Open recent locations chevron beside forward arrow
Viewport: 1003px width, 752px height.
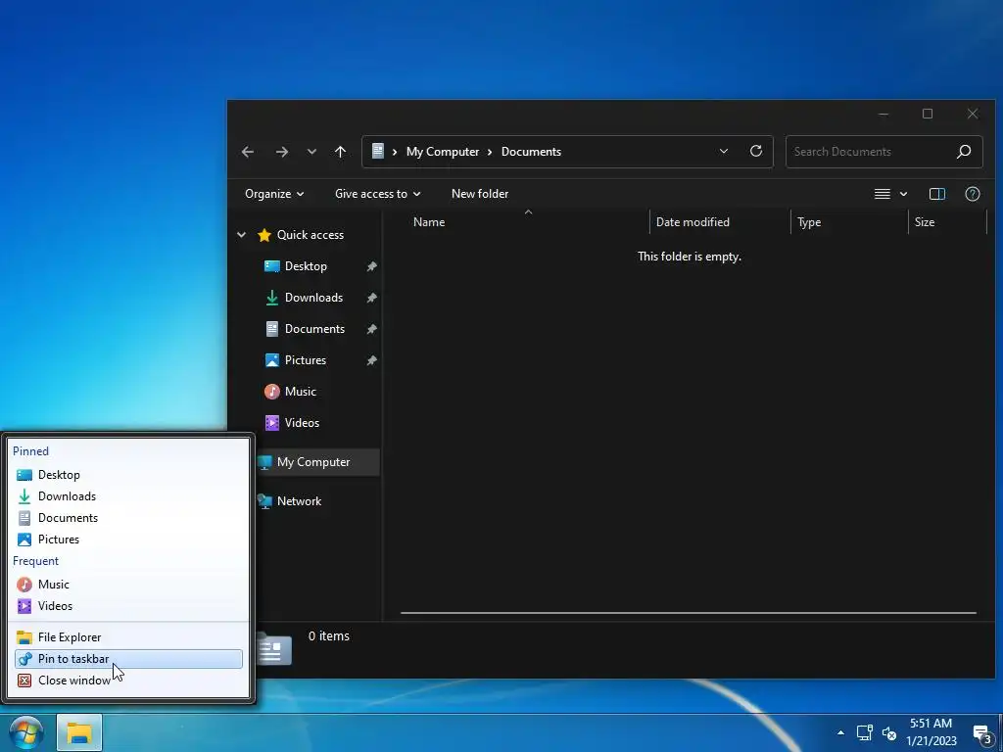click(311, 152)
